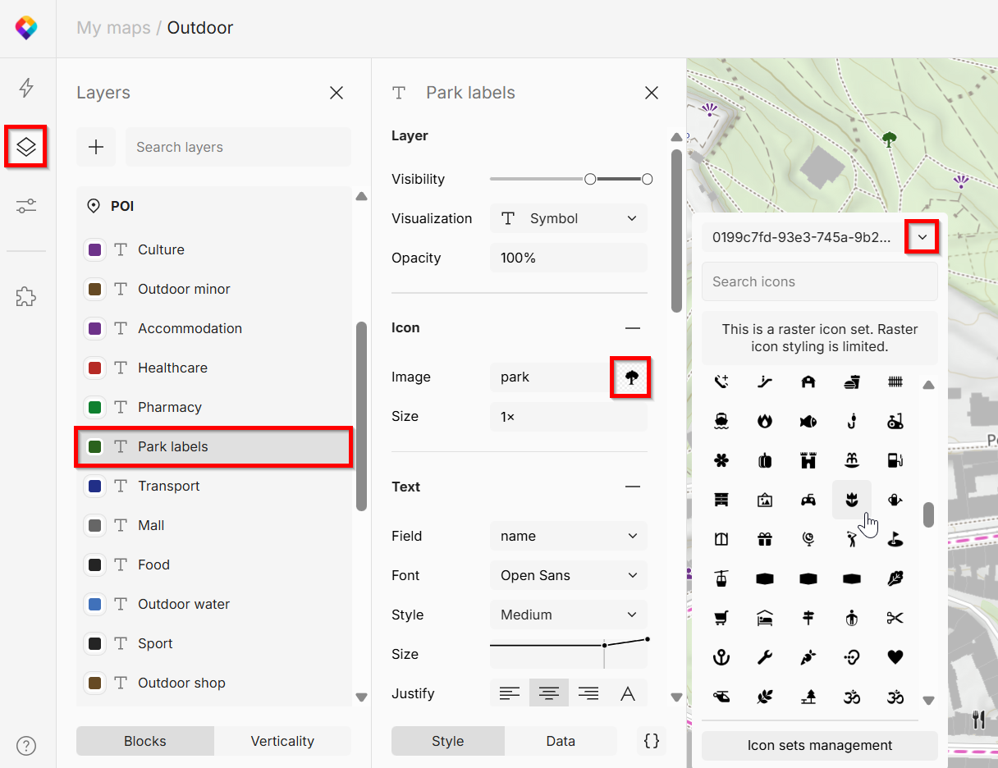Choose the escalator icon

(765, 382)
